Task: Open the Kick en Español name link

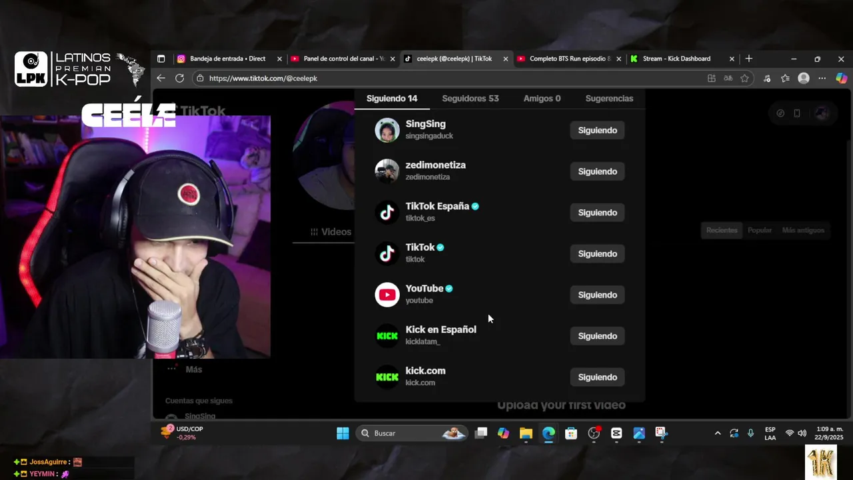Action: pyautogui.click(x=440, y=330)
